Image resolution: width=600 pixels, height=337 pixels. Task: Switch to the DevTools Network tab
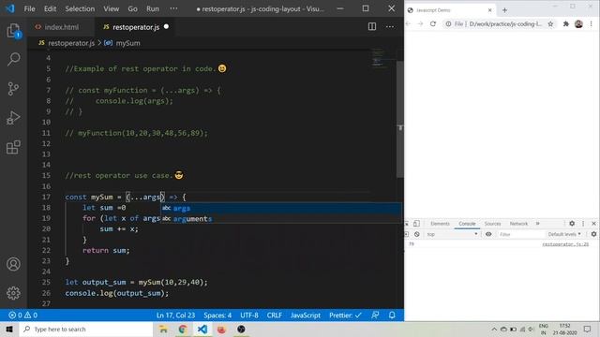(x=518, y=224)
